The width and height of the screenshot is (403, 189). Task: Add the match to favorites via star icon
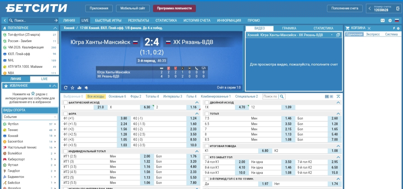[x=72, y=88]
